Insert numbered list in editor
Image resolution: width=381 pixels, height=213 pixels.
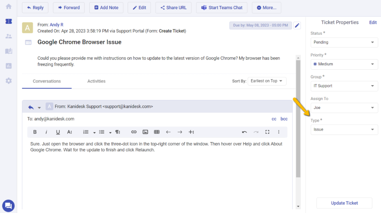tap(86, 132)
